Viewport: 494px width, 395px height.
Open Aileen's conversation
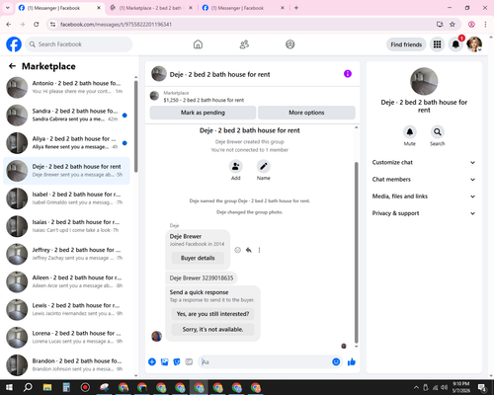click(x=66, y=281)
